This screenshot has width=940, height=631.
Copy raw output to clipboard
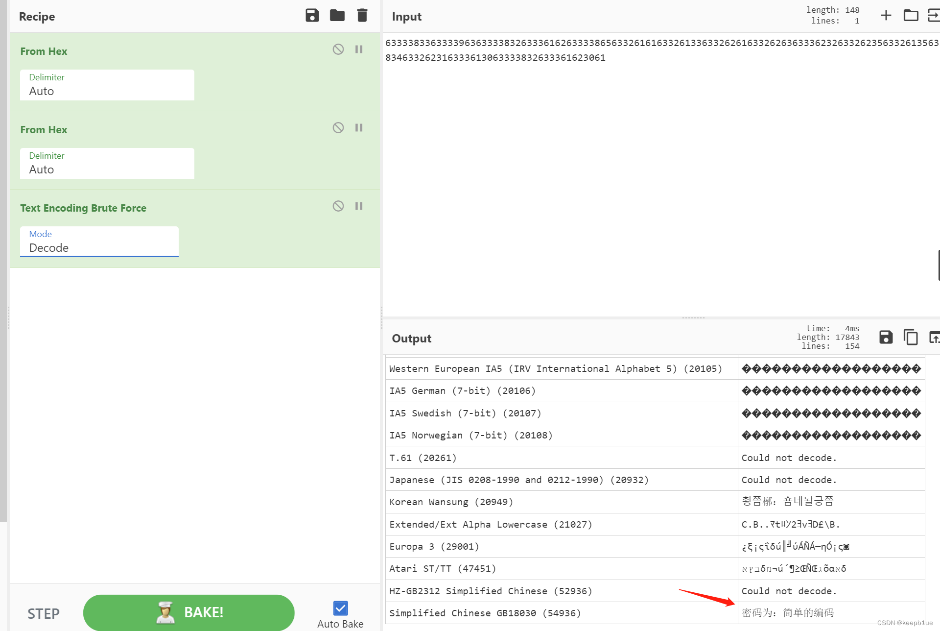911,337
